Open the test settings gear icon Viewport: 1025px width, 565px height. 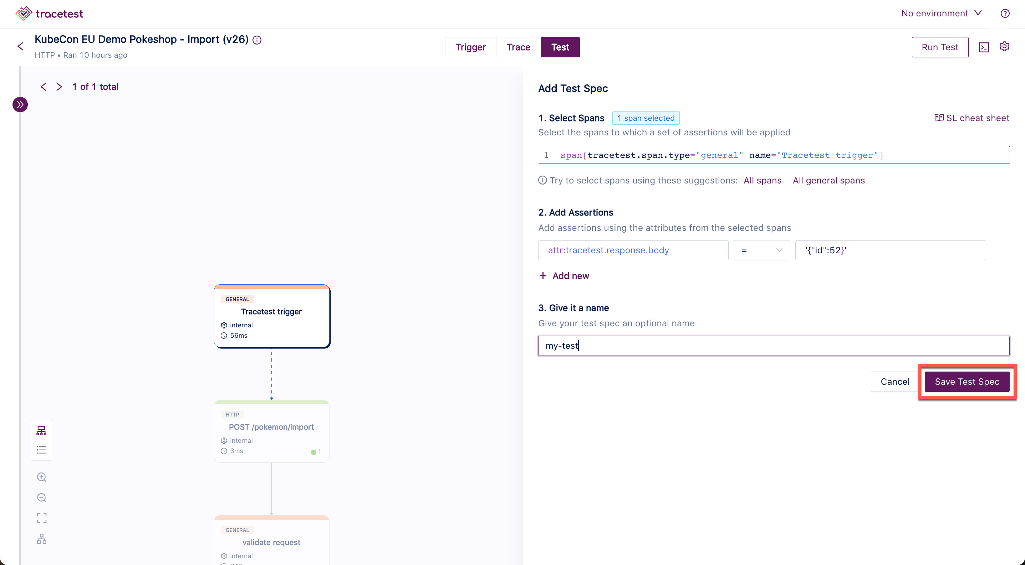click(x=1004, y=46)
